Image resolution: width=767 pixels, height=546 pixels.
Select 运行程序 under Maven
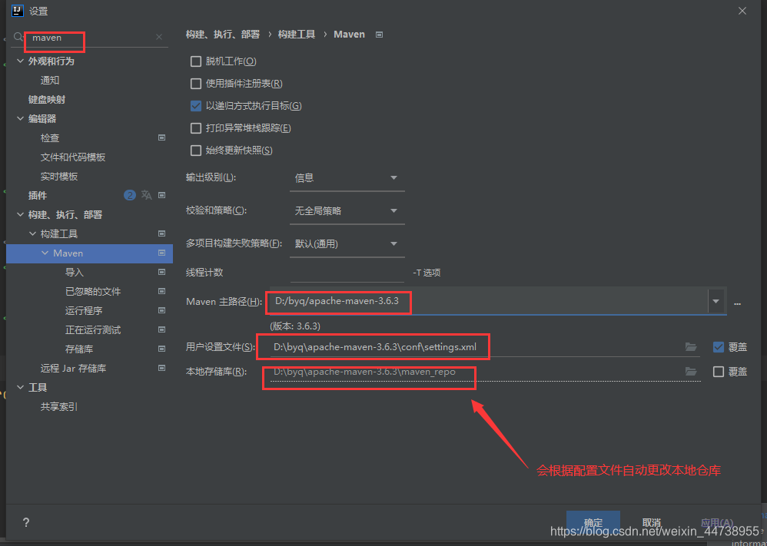(84, 310)
